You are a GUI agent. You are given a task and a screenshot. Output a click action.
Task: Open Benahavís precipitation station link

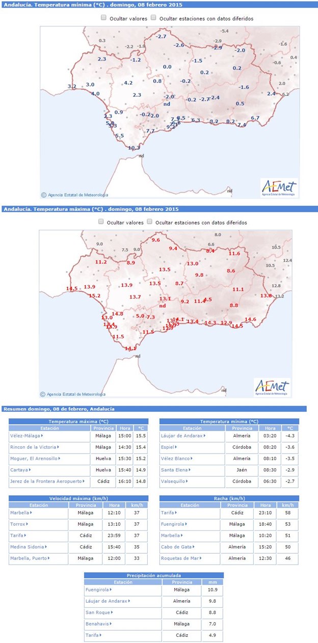(x=97, y=624)
